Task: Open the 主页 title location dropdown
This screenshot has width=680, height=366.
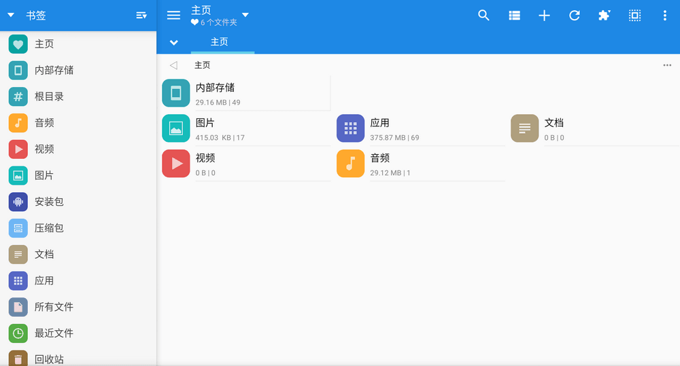Action: [x=245, y=15]
